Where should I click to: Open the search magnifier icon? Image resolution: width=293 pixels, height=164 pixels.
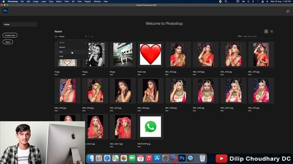(288, 11)
